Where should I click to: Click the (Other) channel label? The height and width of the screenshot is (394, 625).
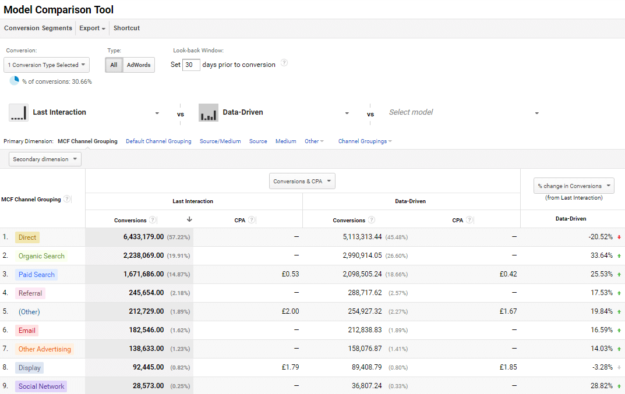29,312
